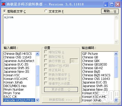Select Chinese GBK output encoding
The width and height of the screenshot is (122, 106).
[98, 61]
